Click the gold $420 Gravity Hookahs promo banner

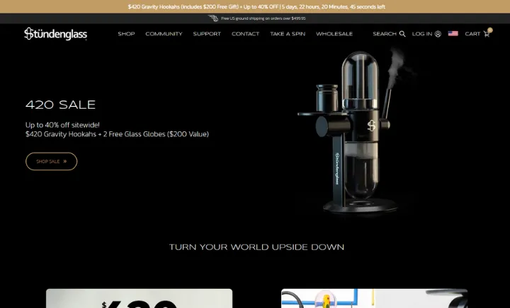coord(255,6)
